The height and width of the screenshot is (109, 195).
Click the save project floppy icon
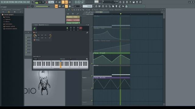click(133, 2)
